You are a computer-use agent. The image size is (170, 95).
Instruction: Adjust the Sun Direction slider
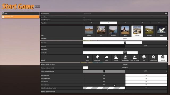tap(125, 53)
